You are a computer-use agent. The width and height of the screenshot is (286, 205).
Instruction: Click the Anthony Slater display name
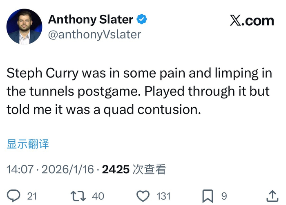pos(91,19)
